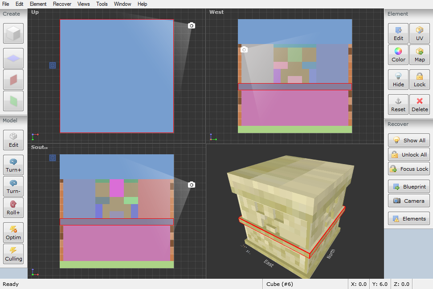
Task: Click the "Ready" status text
Action: (11, 284)
